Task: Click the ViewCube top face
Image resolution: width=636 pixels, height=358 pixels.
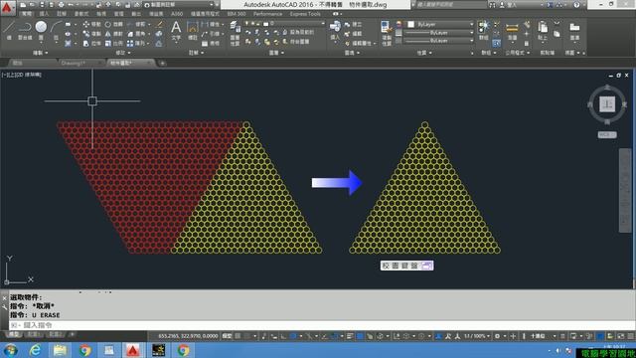Action: [x=607, y=104]
